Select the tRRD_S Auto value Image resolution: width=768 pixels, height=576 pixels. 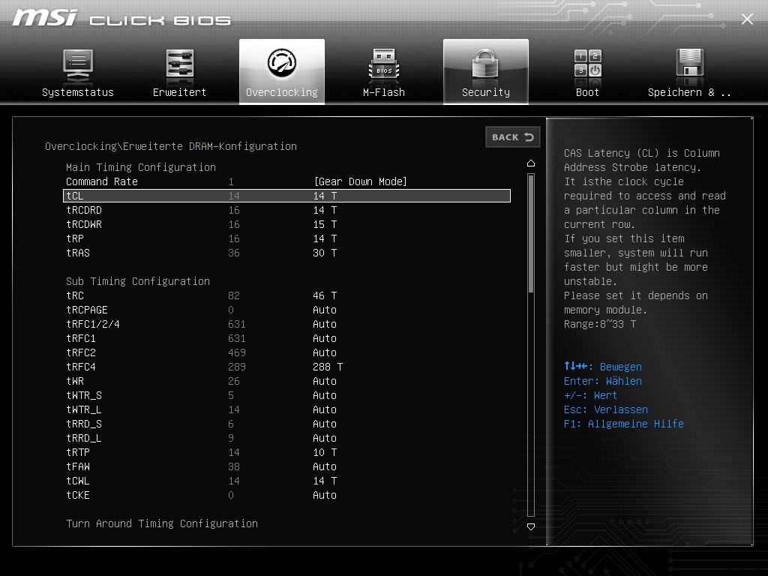pos(325,424)
